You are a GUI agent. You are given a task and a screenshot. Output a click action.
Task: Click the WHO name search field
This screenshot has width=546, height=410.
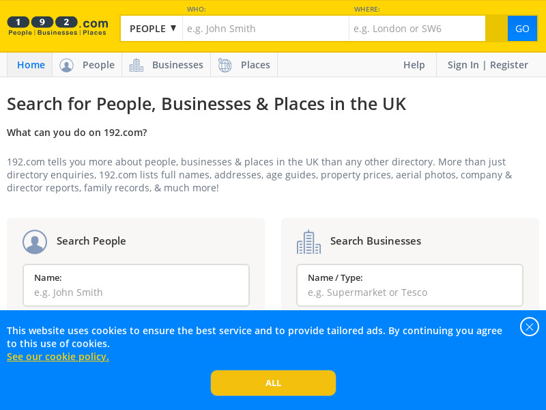coord(266,29)
